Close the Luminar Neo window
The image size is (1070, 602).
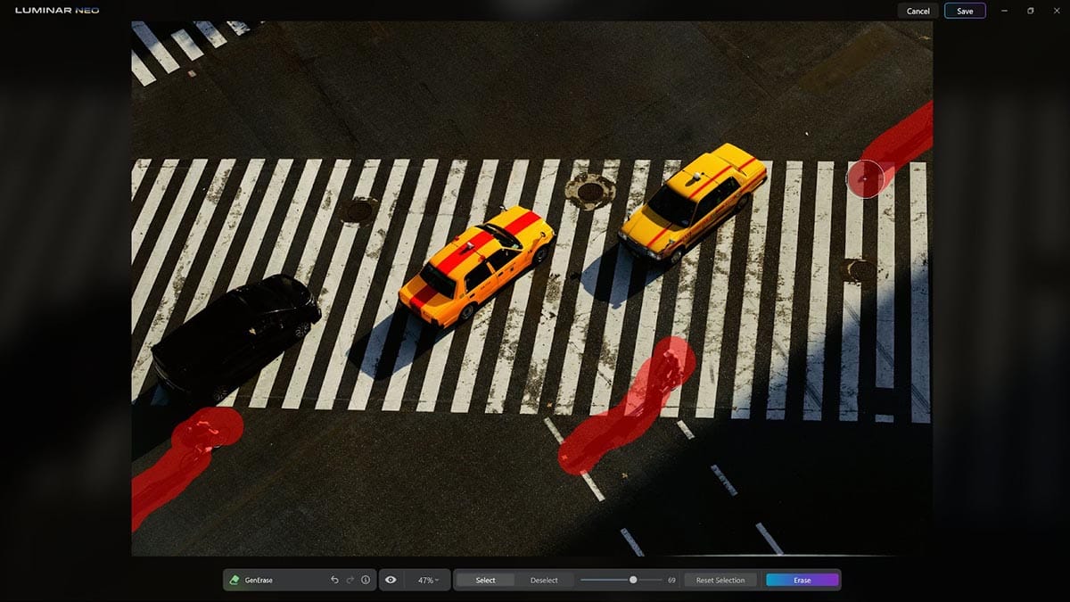[x=1056, y=11]
